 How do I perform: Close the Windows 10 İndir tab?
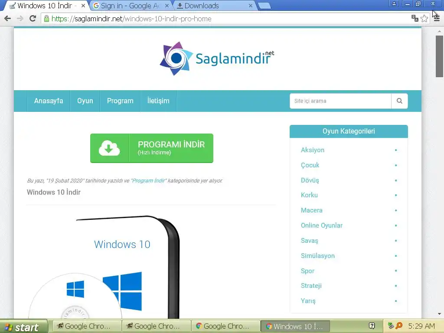(x=83, y=5)
